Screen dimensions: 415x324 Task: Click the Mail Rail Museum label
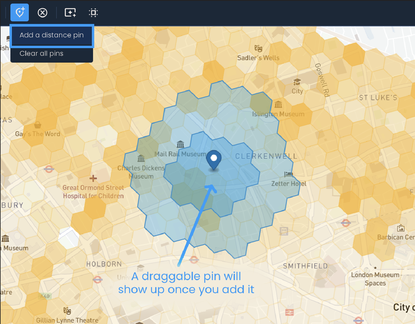(180, 154)
